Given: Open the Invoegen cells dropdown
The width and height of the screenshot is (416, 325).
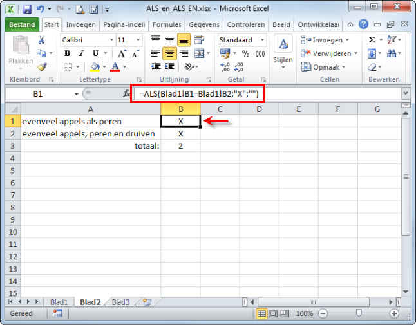Looking at the screenshot, I should [x=325, y=40].
